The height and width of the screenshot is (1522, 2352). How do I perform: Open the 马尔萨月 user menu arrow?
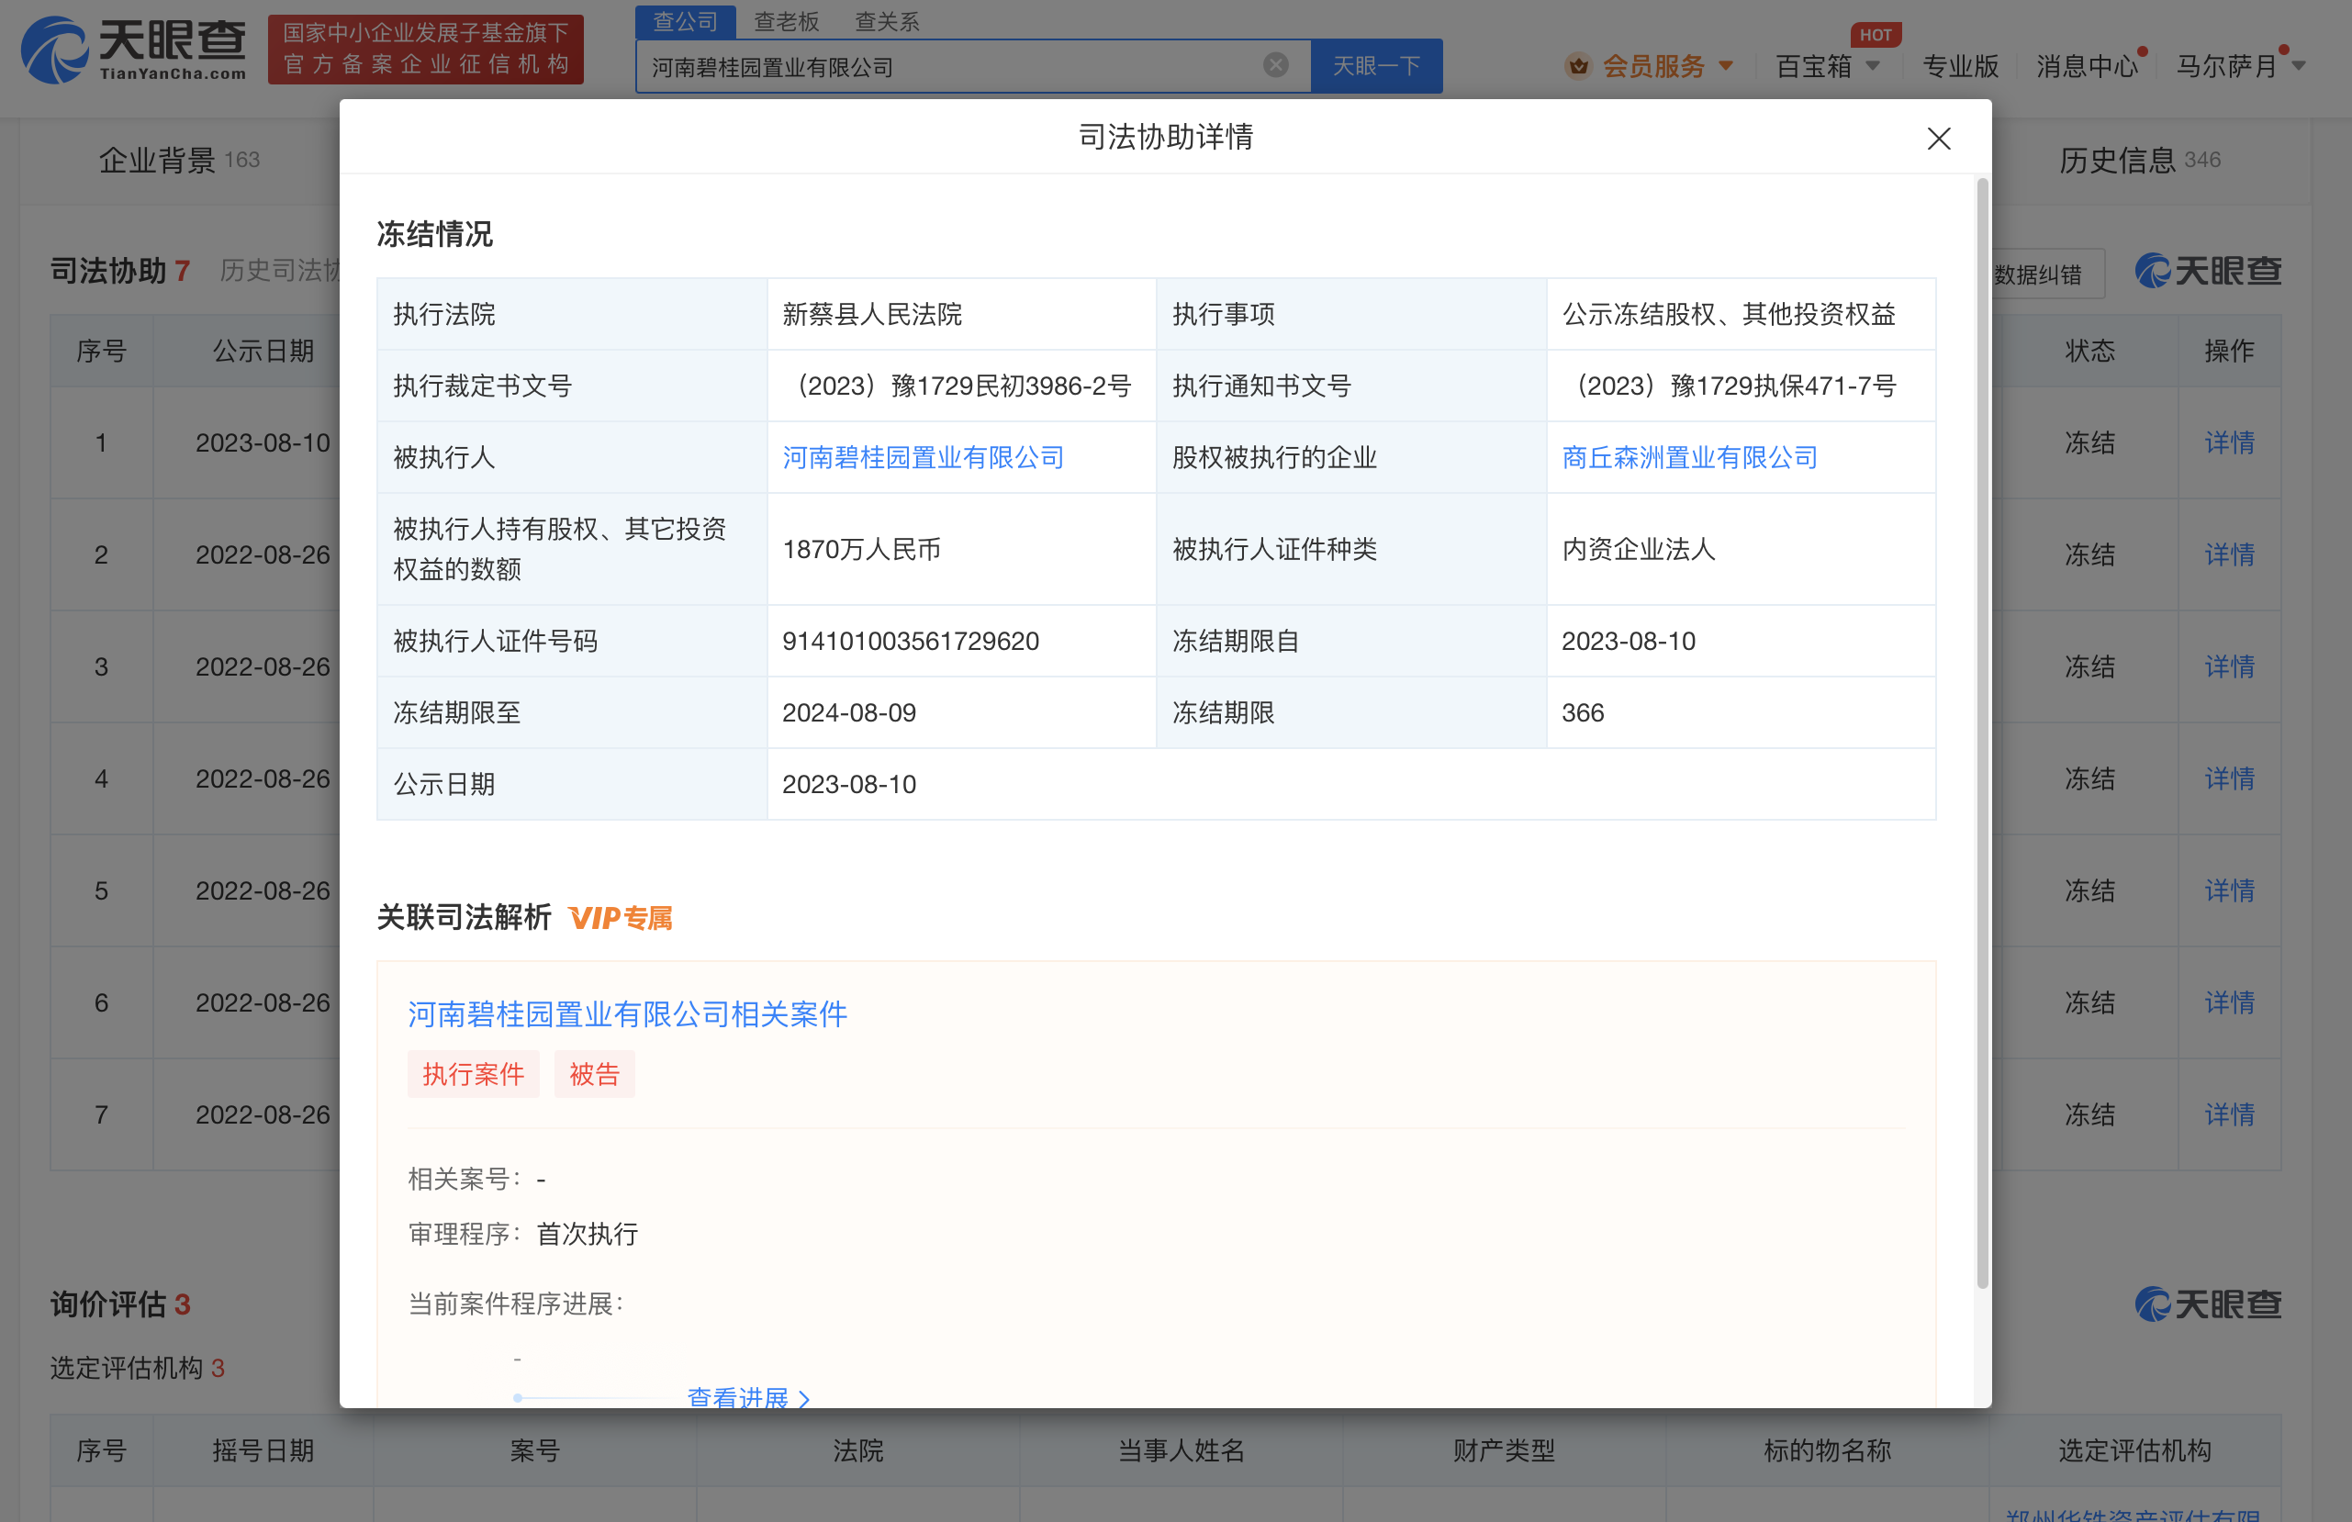[2299, 66]
